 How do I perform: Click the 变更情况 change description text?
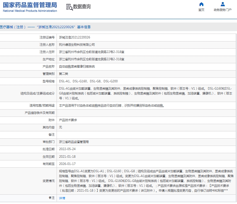click(146, 181)
